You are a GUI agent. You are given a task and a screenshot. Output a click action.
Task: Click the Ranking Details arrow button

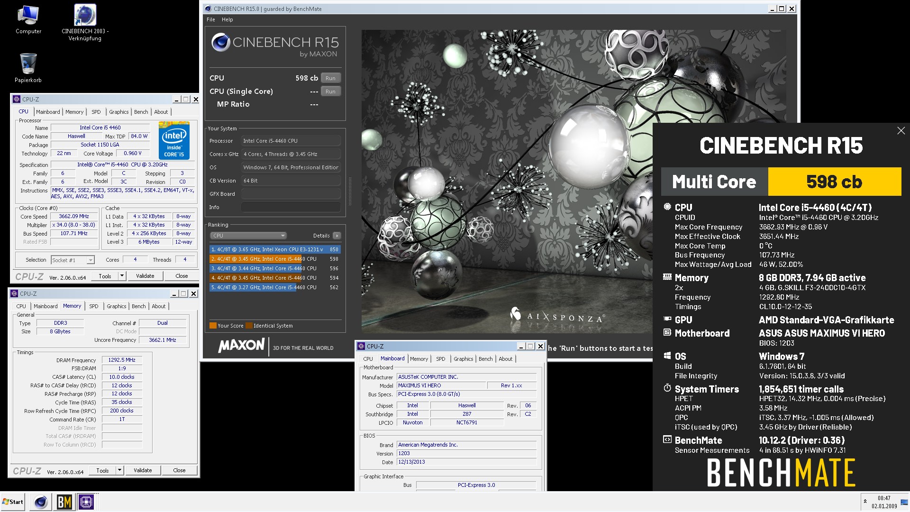[337, 236]
